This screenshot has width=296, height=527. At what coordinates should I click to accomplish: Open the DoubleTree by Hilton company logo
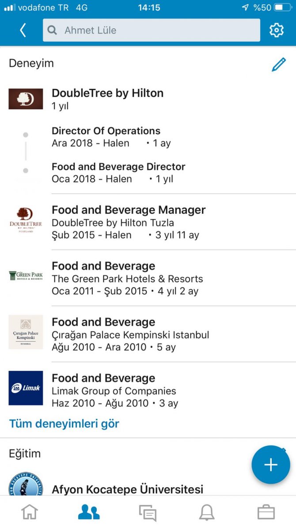[x=26, y=99]
